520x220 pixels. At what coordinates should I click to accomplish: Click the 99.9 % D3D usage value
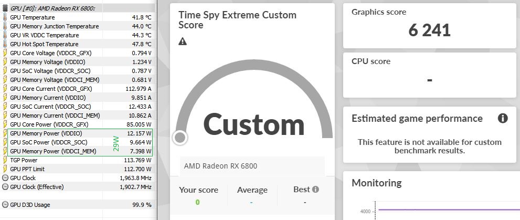[142, 205]
